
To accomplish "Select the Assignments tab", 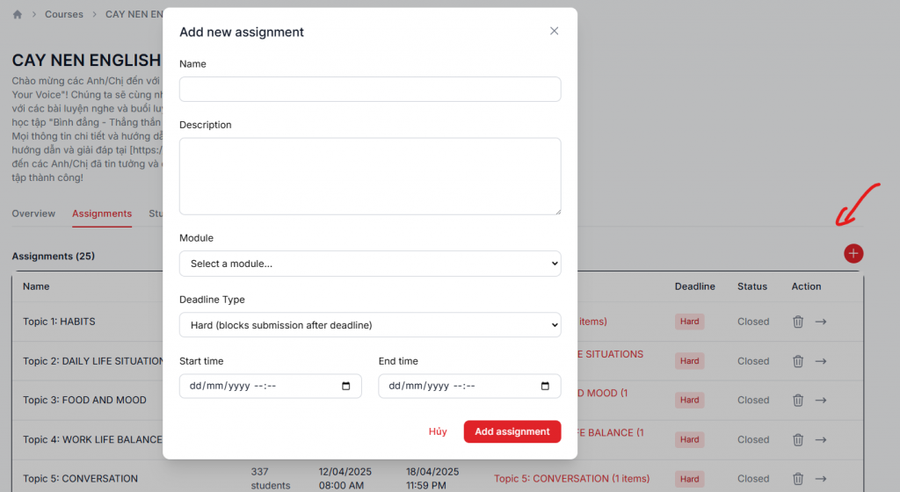I will pyautogui.click(x=102, y=213).
